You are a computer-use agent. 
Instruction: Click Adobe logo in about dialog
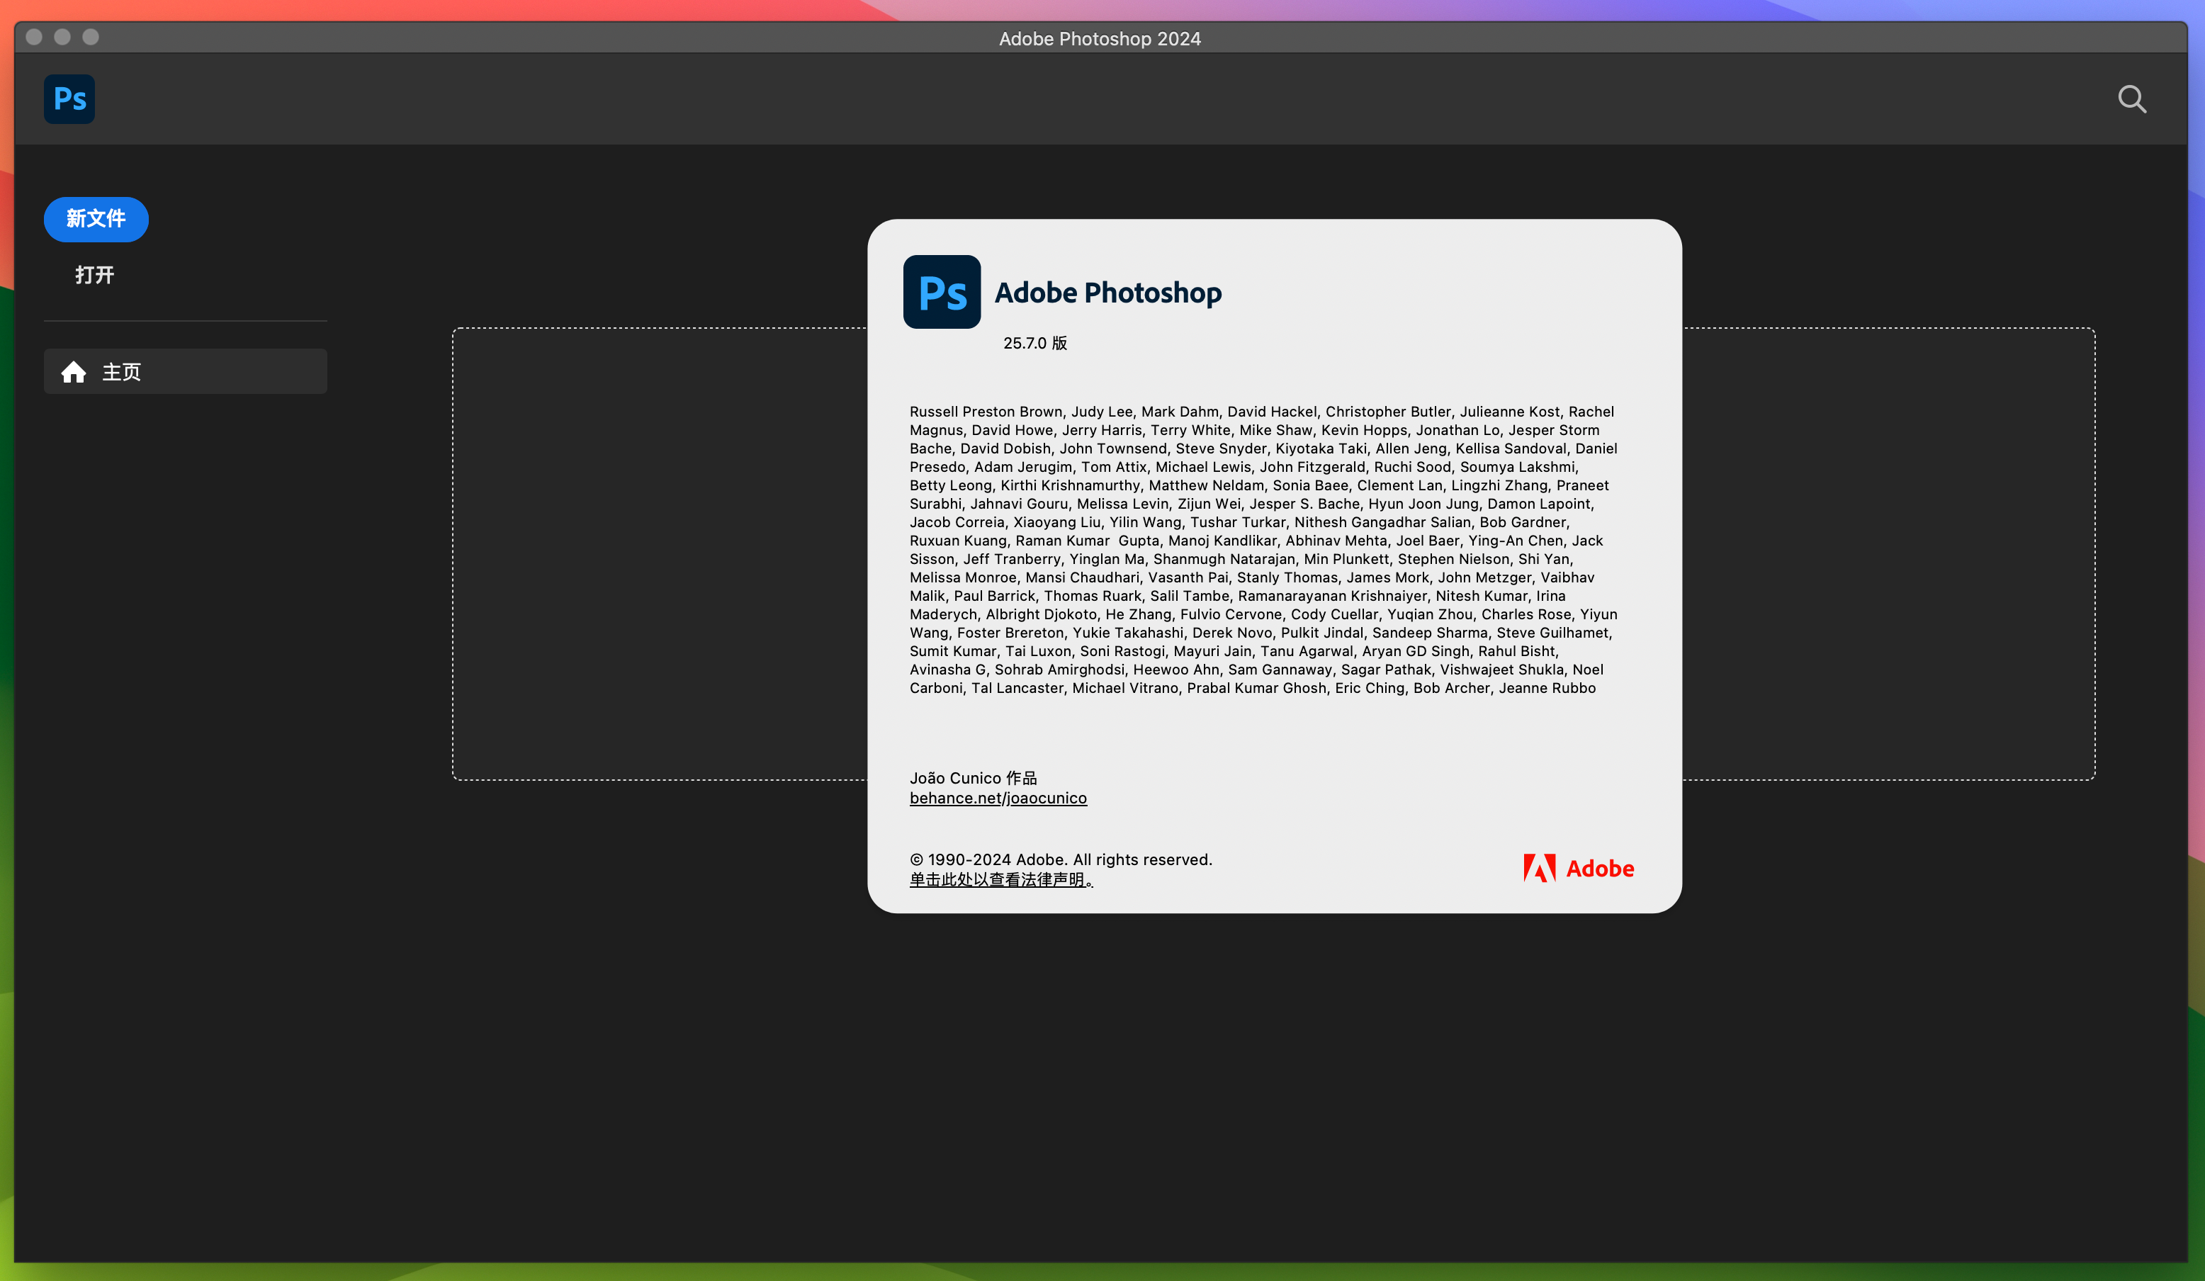point(1575,868)
